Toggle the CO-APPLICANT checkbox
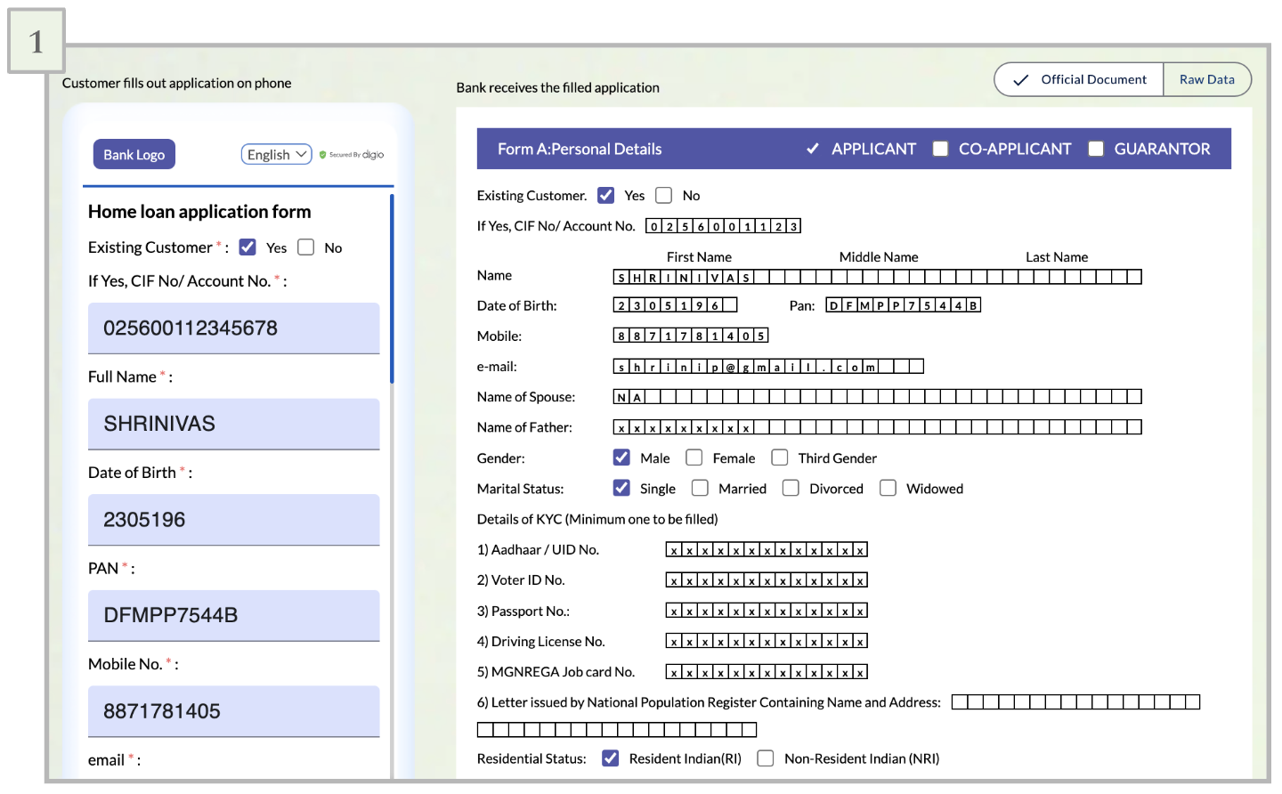 pos(940,150)
